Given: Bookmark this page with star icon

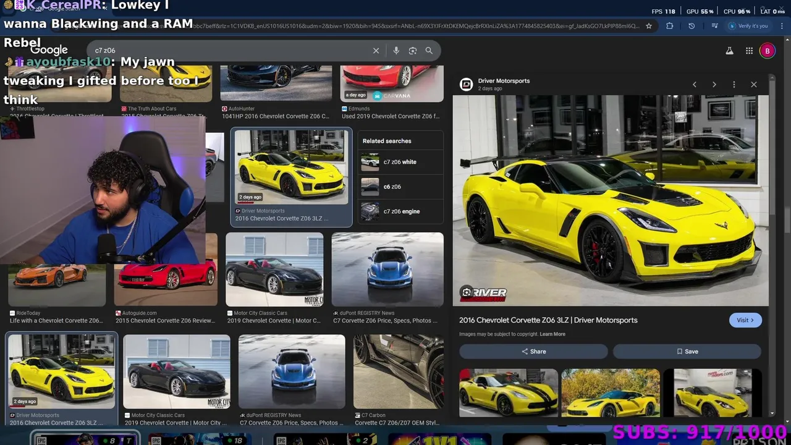Looking at the screenshot, I should click(649, 26).
